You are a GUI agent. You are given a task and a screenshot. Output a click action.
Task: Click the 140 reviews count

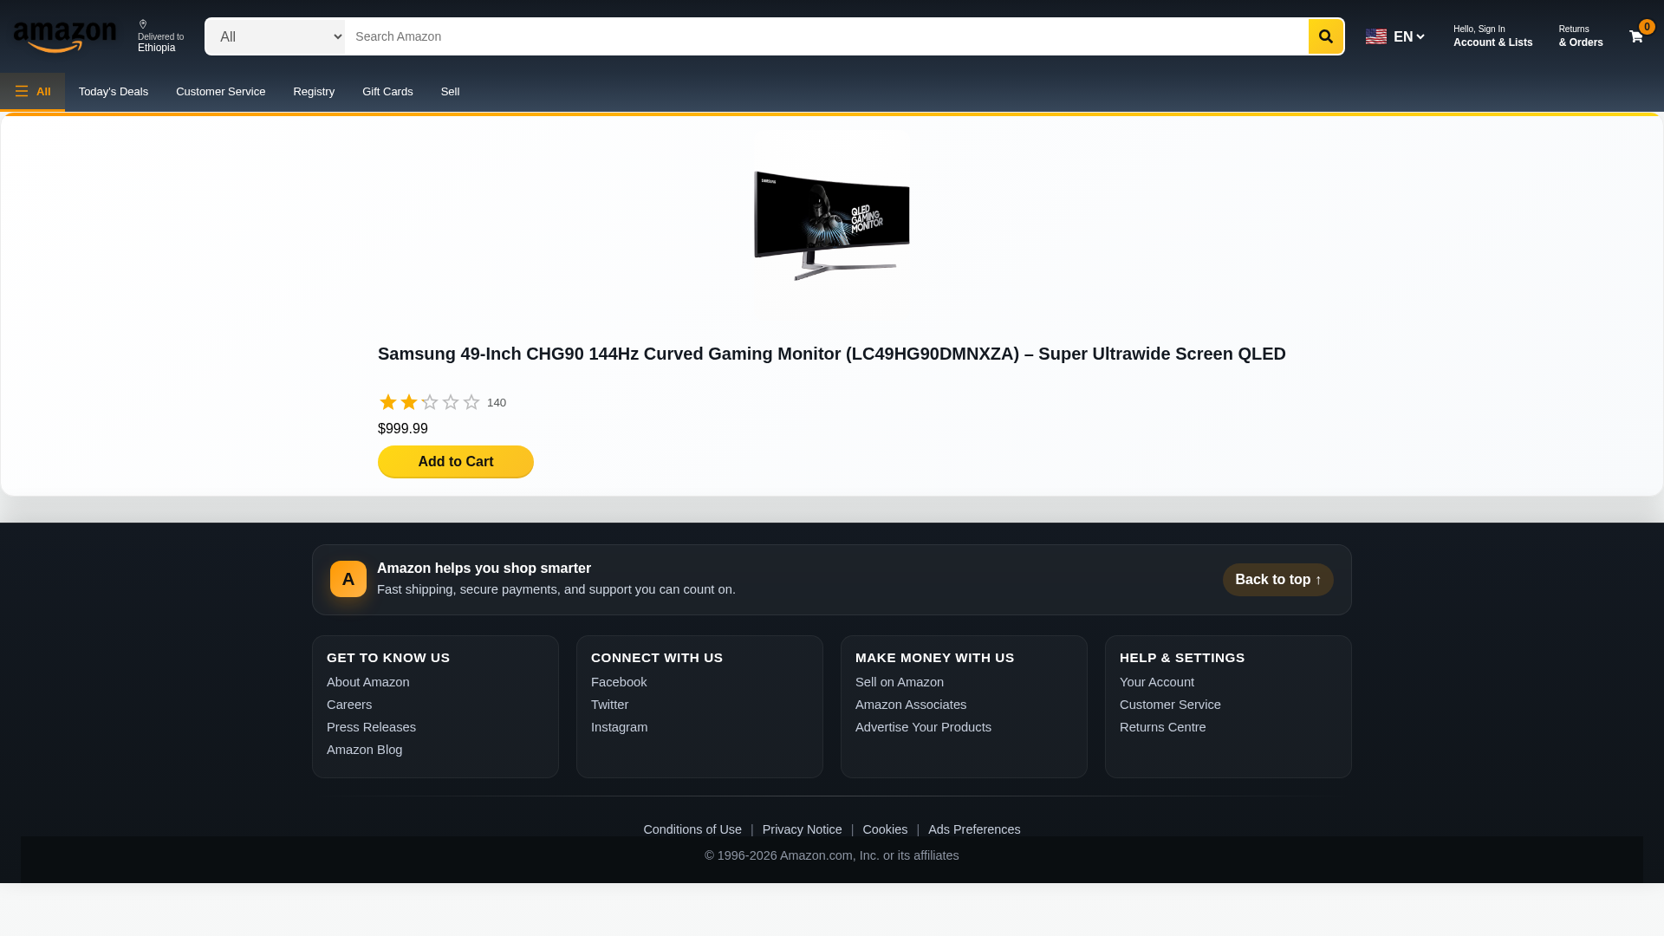497,403
